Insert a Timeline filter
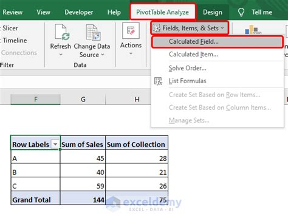This screenshot has height=221, width=288. 14,41
